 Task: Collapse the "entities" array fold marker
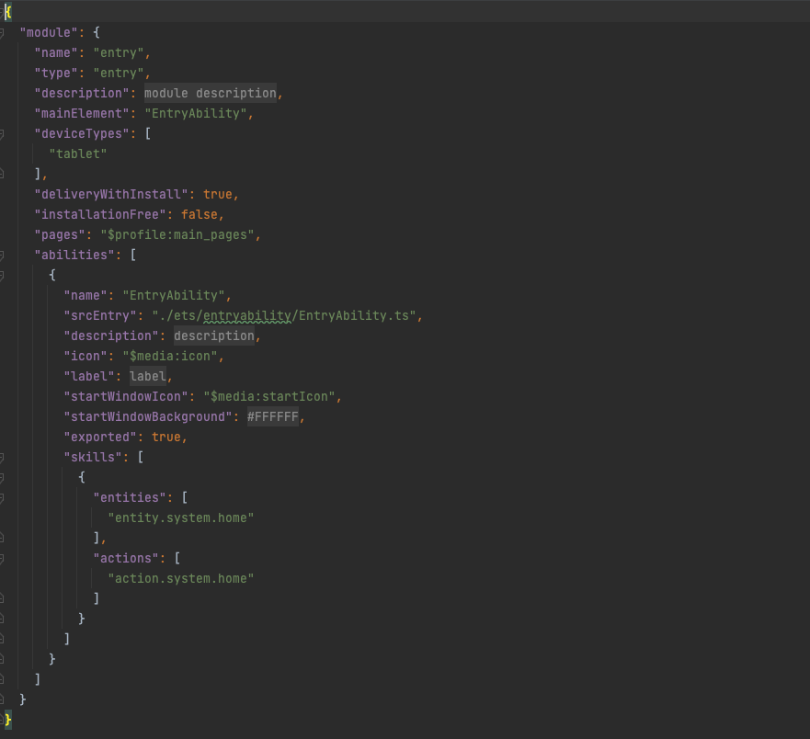click(2, 498)
